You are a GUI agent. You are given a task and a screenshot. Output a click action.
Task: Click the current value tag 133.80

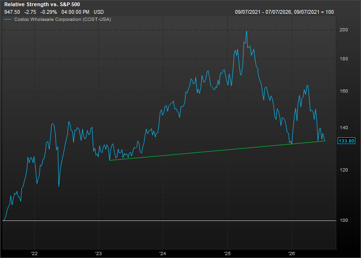click(346, 141)
